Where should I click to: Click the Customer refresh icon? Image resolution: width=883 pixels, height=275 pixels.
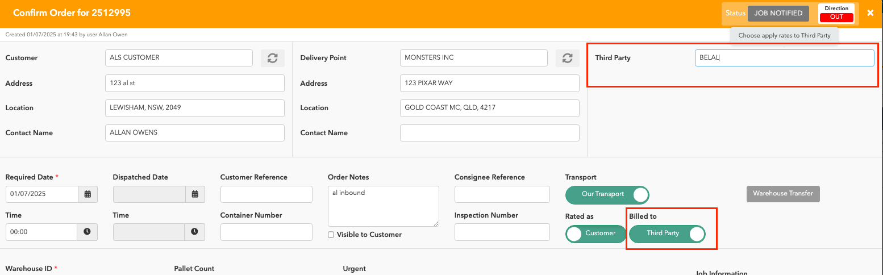point(272,58)
